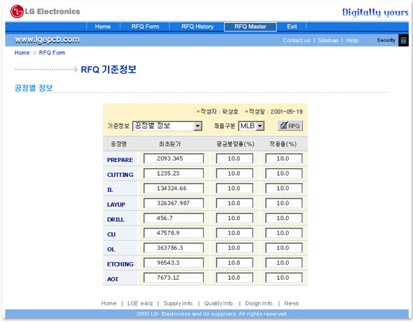Click ETCHING average defect rate field
This screenshot has width=413, height=322.
[234, 263]
